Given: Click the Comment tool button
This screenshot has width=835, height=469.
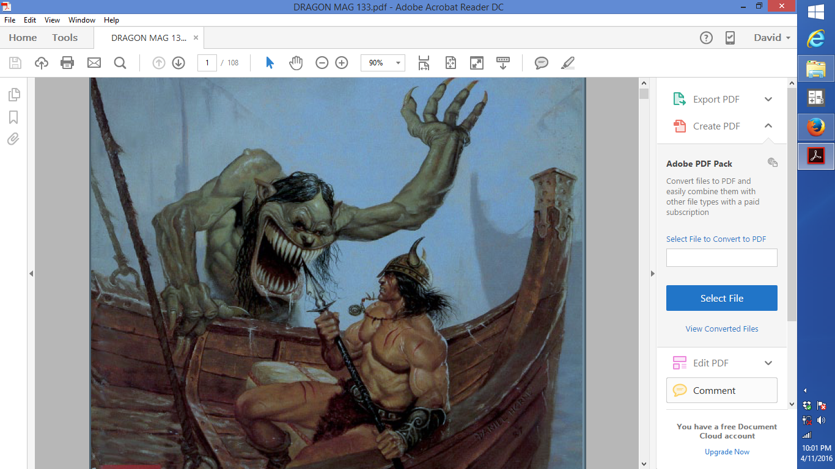Looking at the screenshot, I should click(722, 390).
